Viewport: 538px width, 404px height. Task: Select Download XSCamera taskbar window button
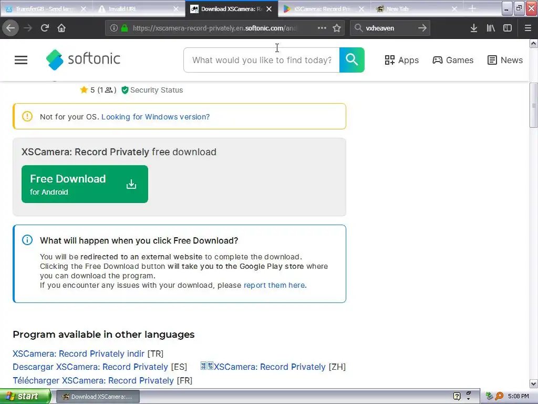(98, 397)
